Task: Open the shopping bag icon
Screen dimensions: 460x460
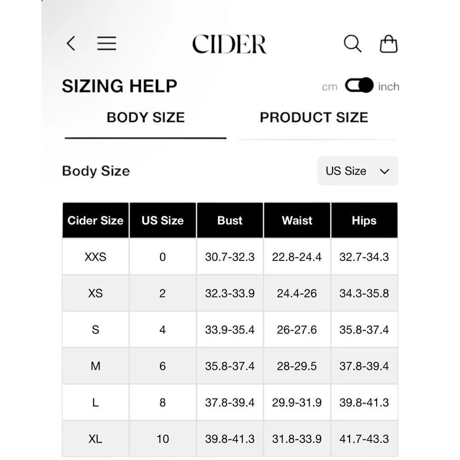Action: (x=388, y=44)
